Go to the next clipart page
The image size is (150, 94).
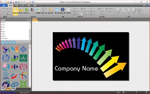(10, 42)
